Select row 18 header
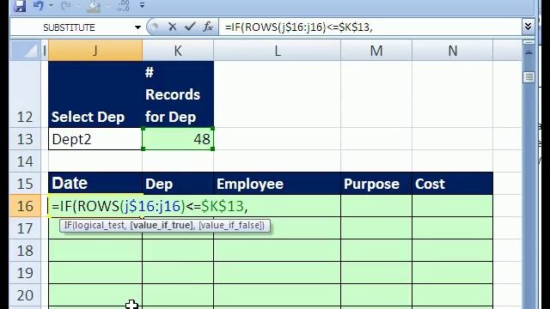This screenshot has height=309, width=550. [x=25, y=251]
